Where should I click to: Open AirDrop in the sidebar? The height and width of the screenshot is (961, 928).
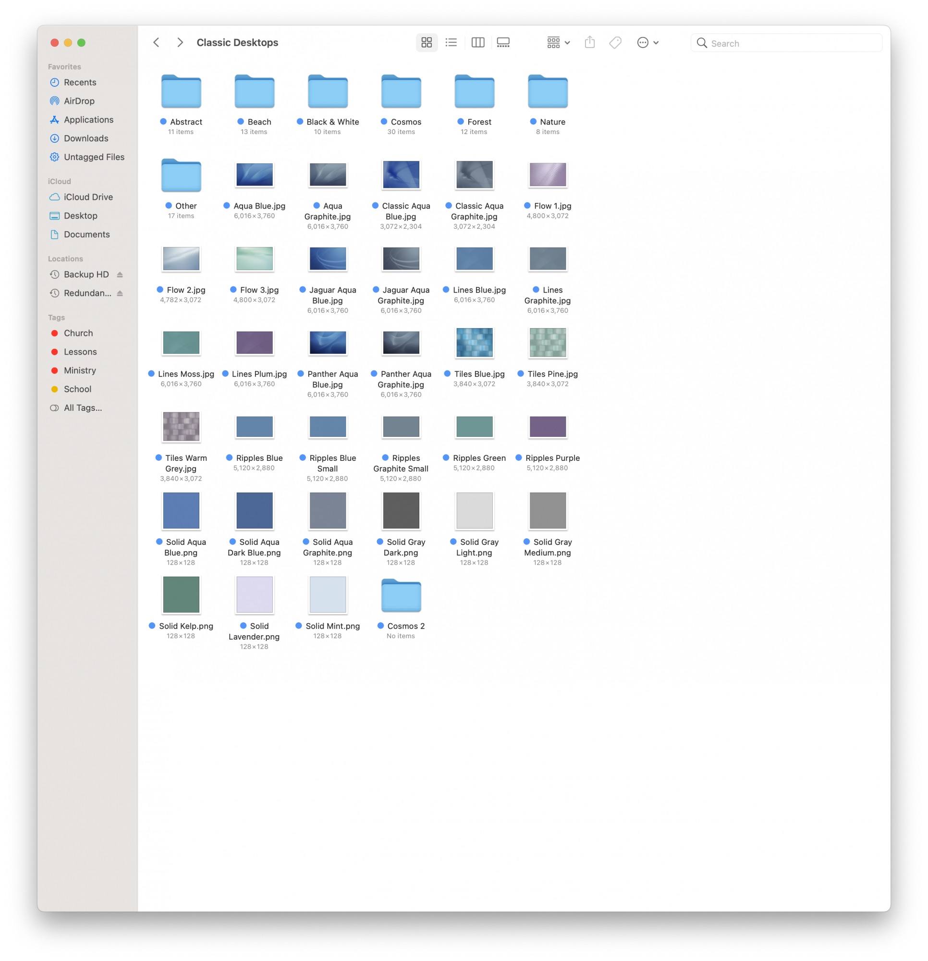79,101
